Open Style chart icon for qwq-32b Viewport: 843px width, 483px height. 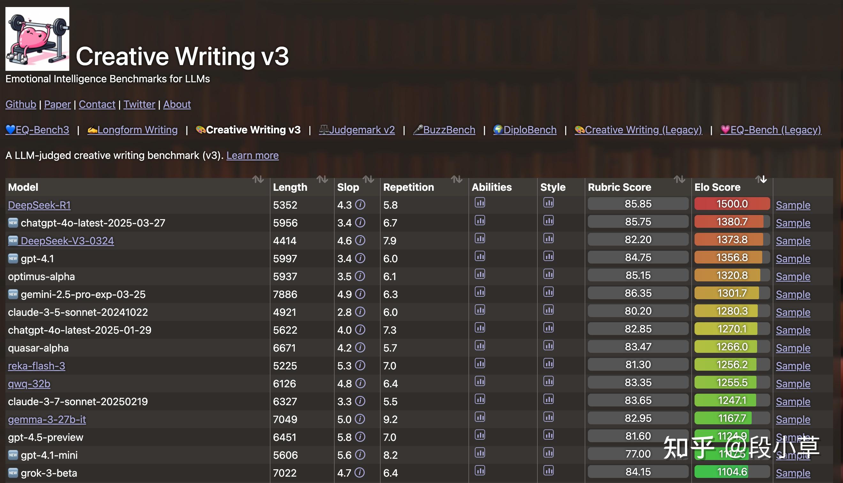click(x=549, y=381)
